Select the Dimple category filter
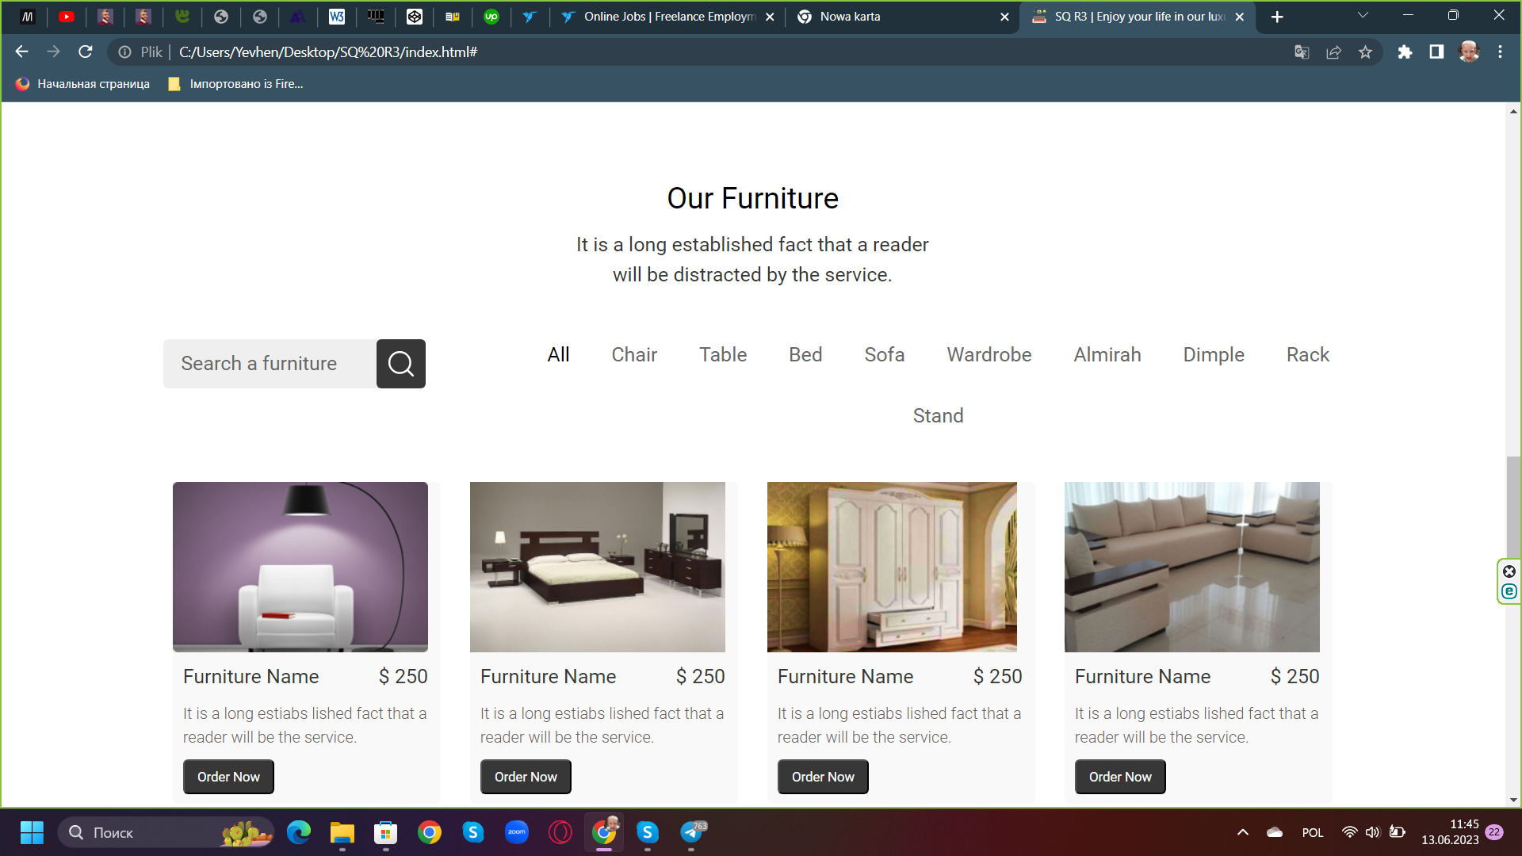This screenshot has width=1522, height=856. (x=1214, y=354)
